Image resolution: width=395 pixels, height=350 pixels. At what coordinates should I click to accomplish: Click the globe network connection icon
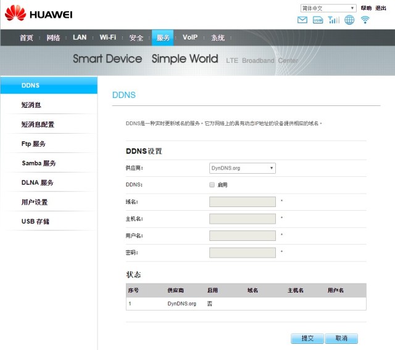tap(349, 20)
